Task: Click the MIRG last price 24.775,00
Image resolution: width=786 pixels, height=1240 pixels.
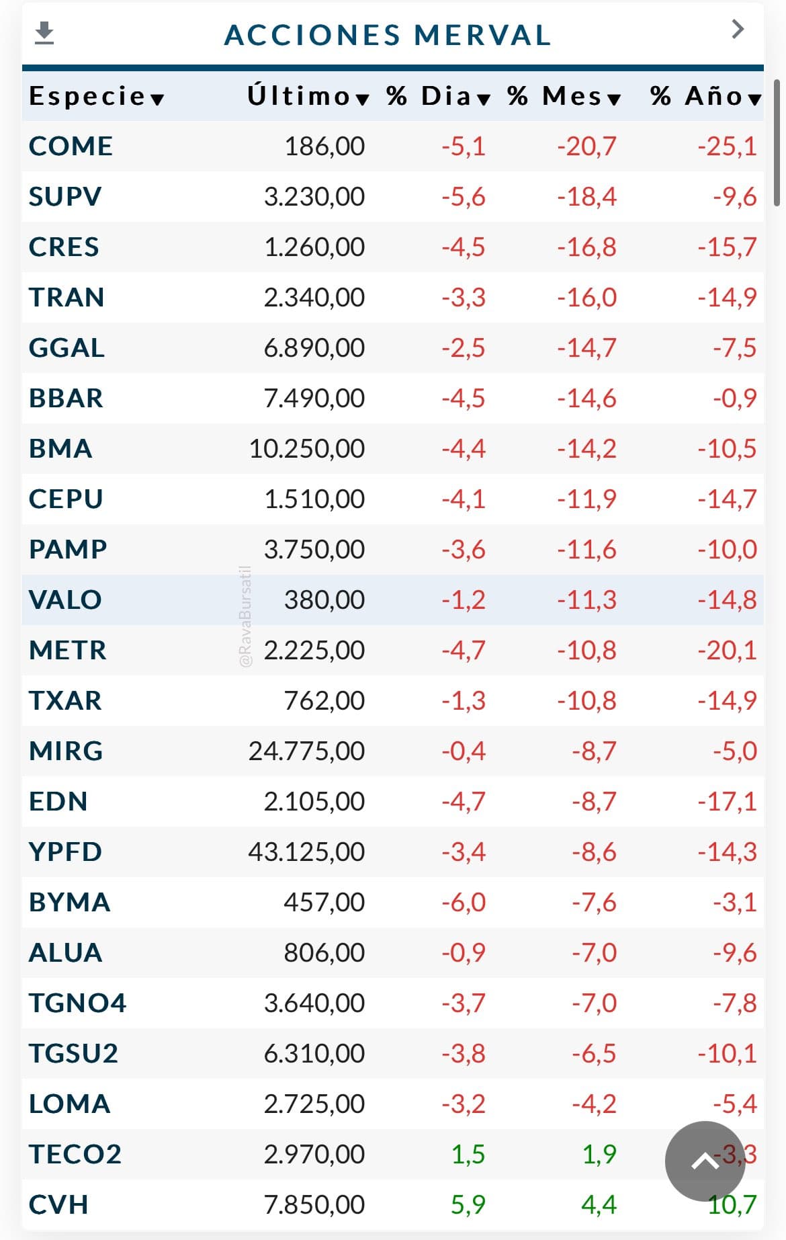Action: 306,751
